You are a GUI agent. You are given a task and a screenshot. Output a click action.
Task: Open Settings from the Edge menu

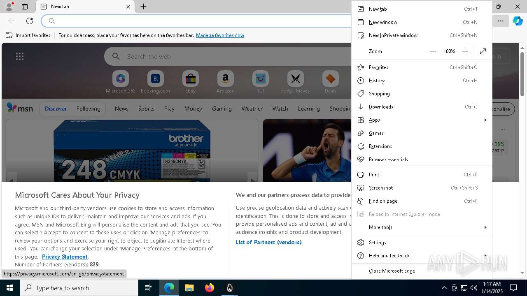(422, 243)
